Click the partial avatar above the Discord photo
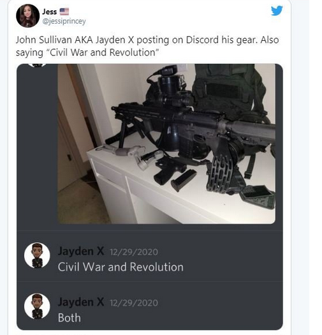 click(38, 65)
